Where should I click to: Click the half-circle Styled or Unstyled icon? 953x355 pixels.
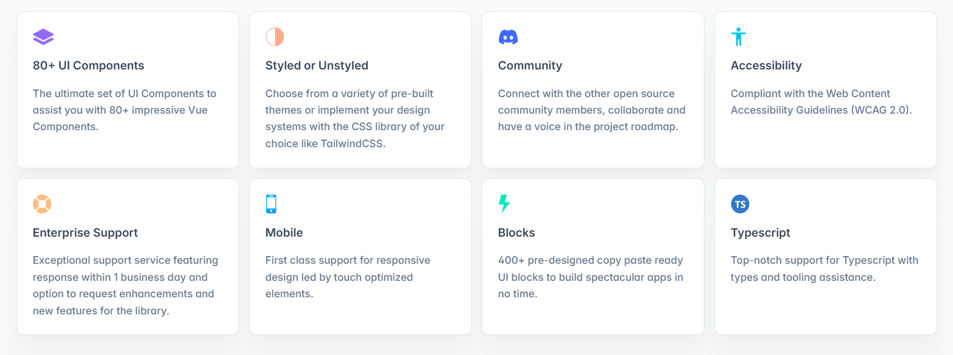pos(275,37)
